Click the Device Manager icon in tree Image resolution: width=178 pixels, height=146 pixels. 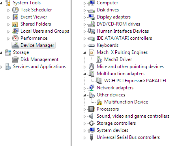[15, 45]
